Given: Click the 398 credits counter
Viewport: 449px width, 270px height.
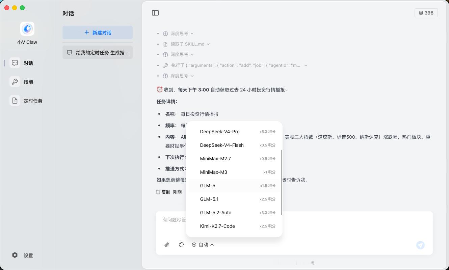Looking at the screenshot, I should click(x=426, y=13).
